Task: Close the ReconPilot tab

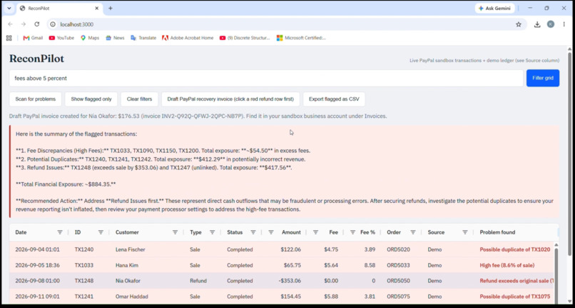Action: coord(97,8)
